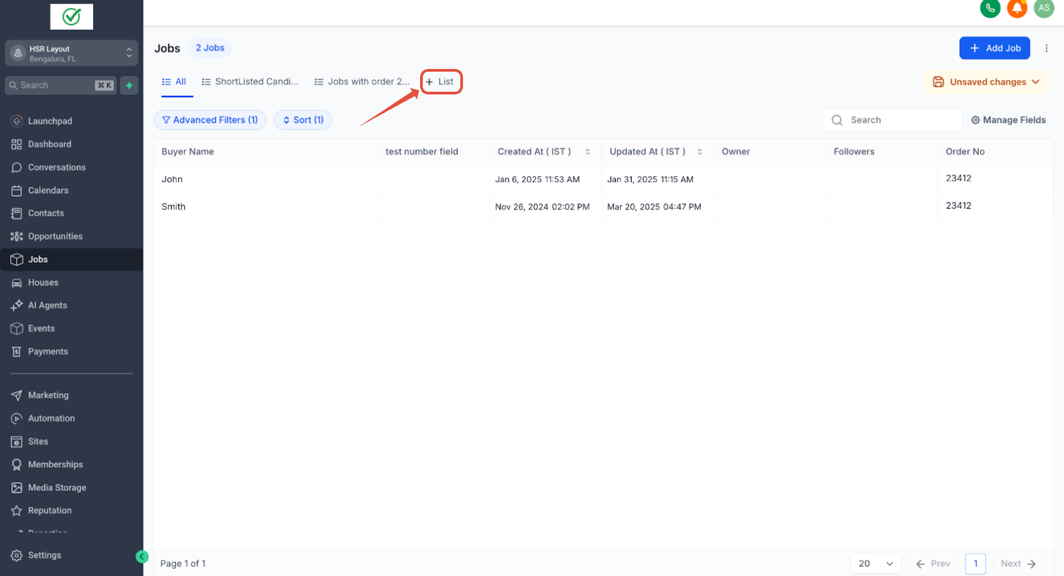1064x576 pixels.
Task: Click the green phone call icon
Action: (990, 8)
